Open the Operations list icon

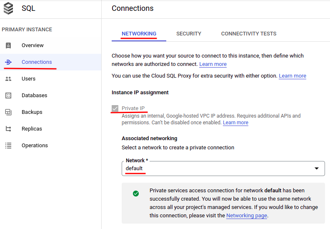[8, 146]
